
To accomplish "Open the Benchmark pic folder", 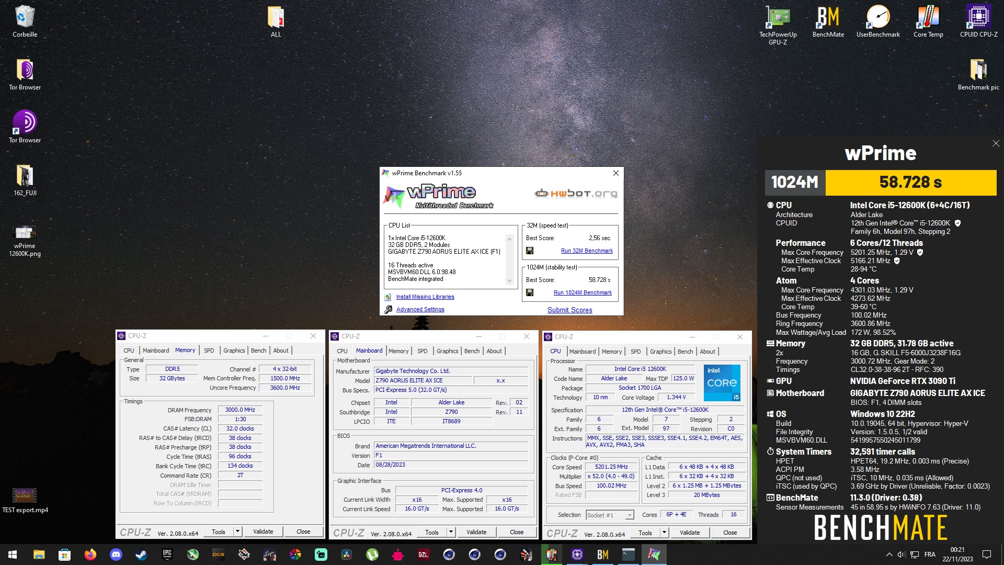I will (x=978, y=74).
